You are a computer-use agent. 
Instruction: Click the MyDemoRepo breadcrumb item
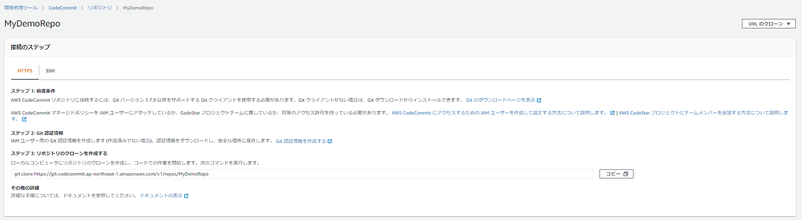(138, 8)
